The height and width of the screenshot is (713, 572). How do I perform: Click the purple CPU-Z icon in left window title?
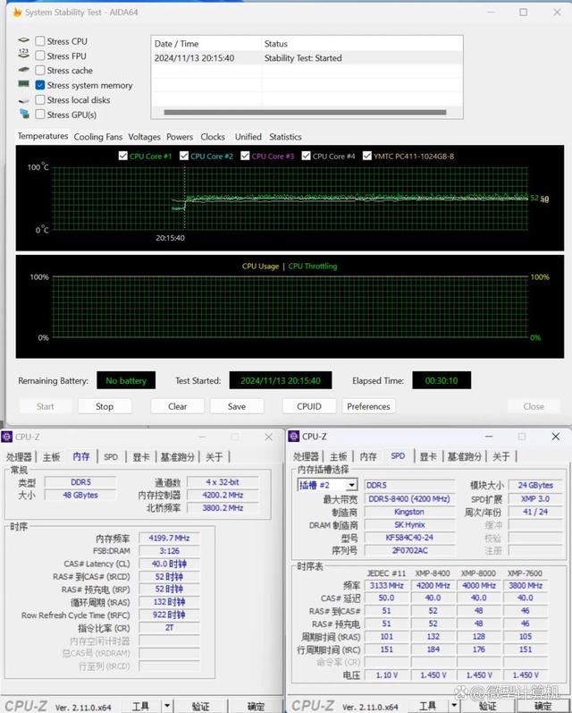click(x=8, y=437)
